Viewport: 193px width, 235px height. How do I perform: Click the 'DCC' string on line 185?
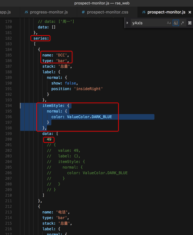tap(62, 55)
